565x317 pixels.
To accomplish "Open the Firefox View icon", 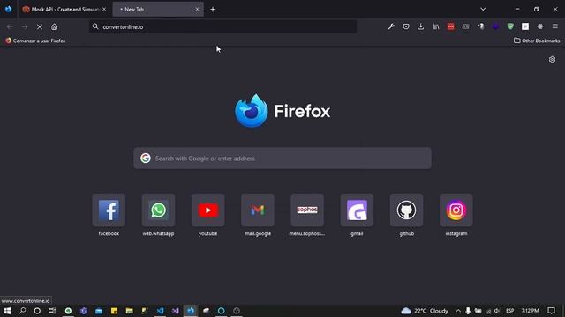I will [x=8, y=9].
